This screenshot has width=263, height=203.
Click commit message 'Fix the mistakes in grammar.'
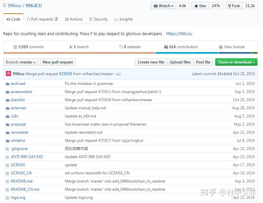point(89,84)
